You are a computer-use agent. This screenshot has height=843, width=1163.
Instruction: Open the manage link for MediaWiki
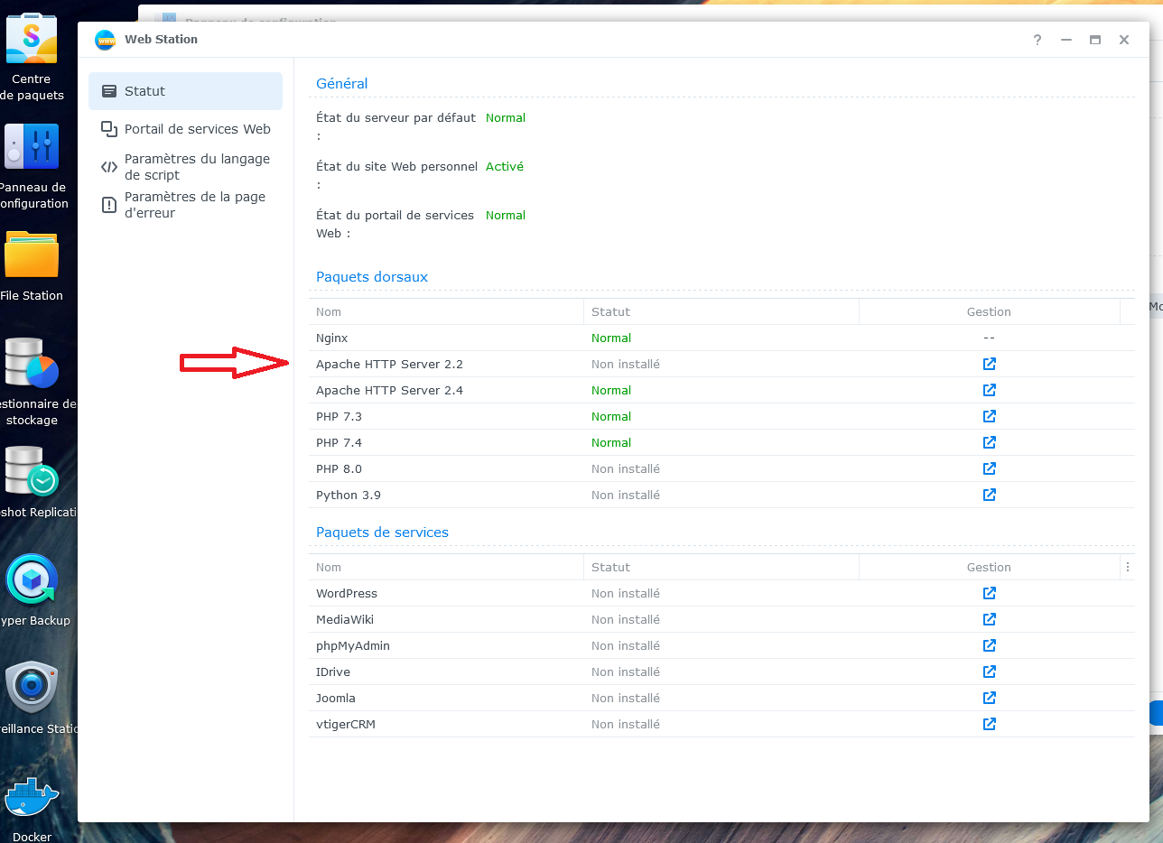[x=989, y=619]
